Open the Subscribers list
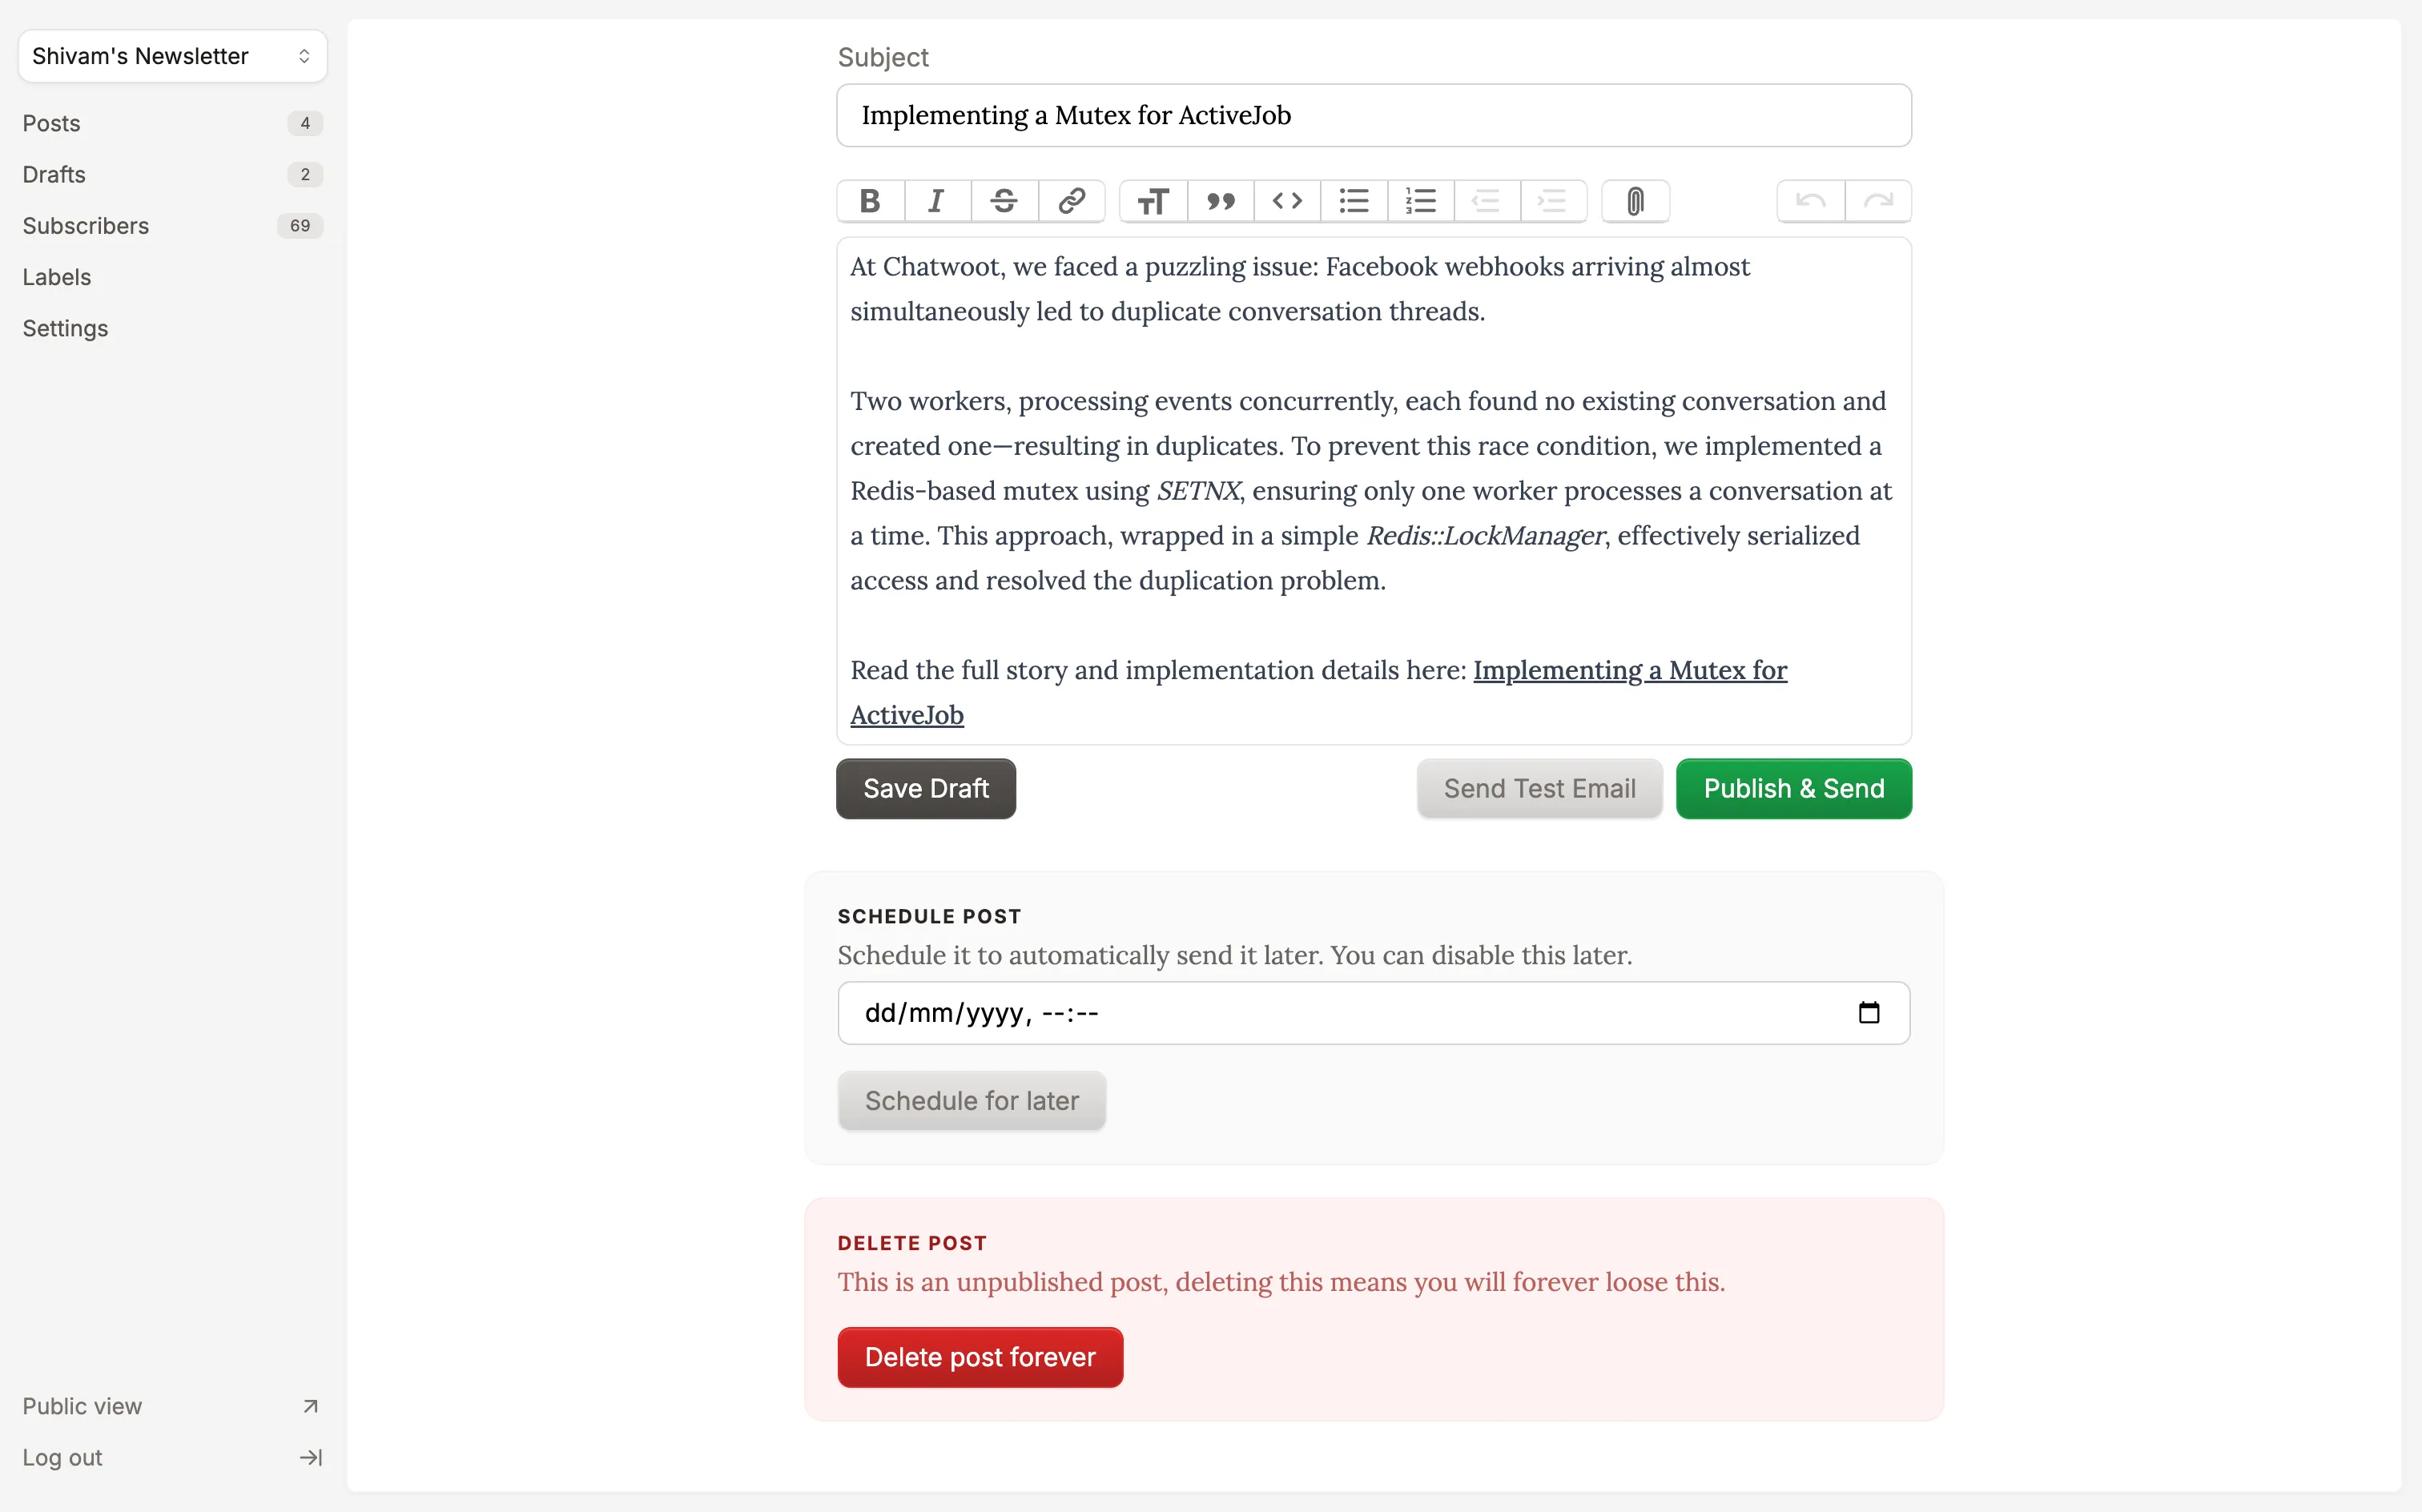This screenshot has height=1512, width=2422. tap(85, 225)
